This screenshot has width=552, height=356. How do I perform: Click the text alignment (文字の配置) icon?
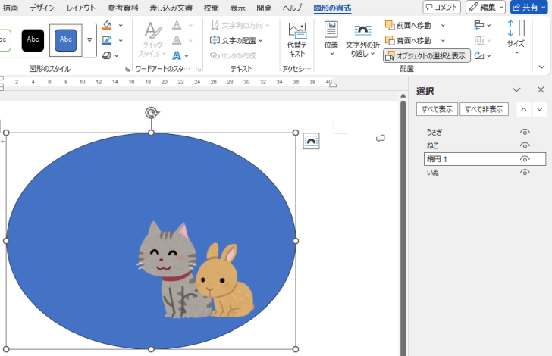point(215,40)
